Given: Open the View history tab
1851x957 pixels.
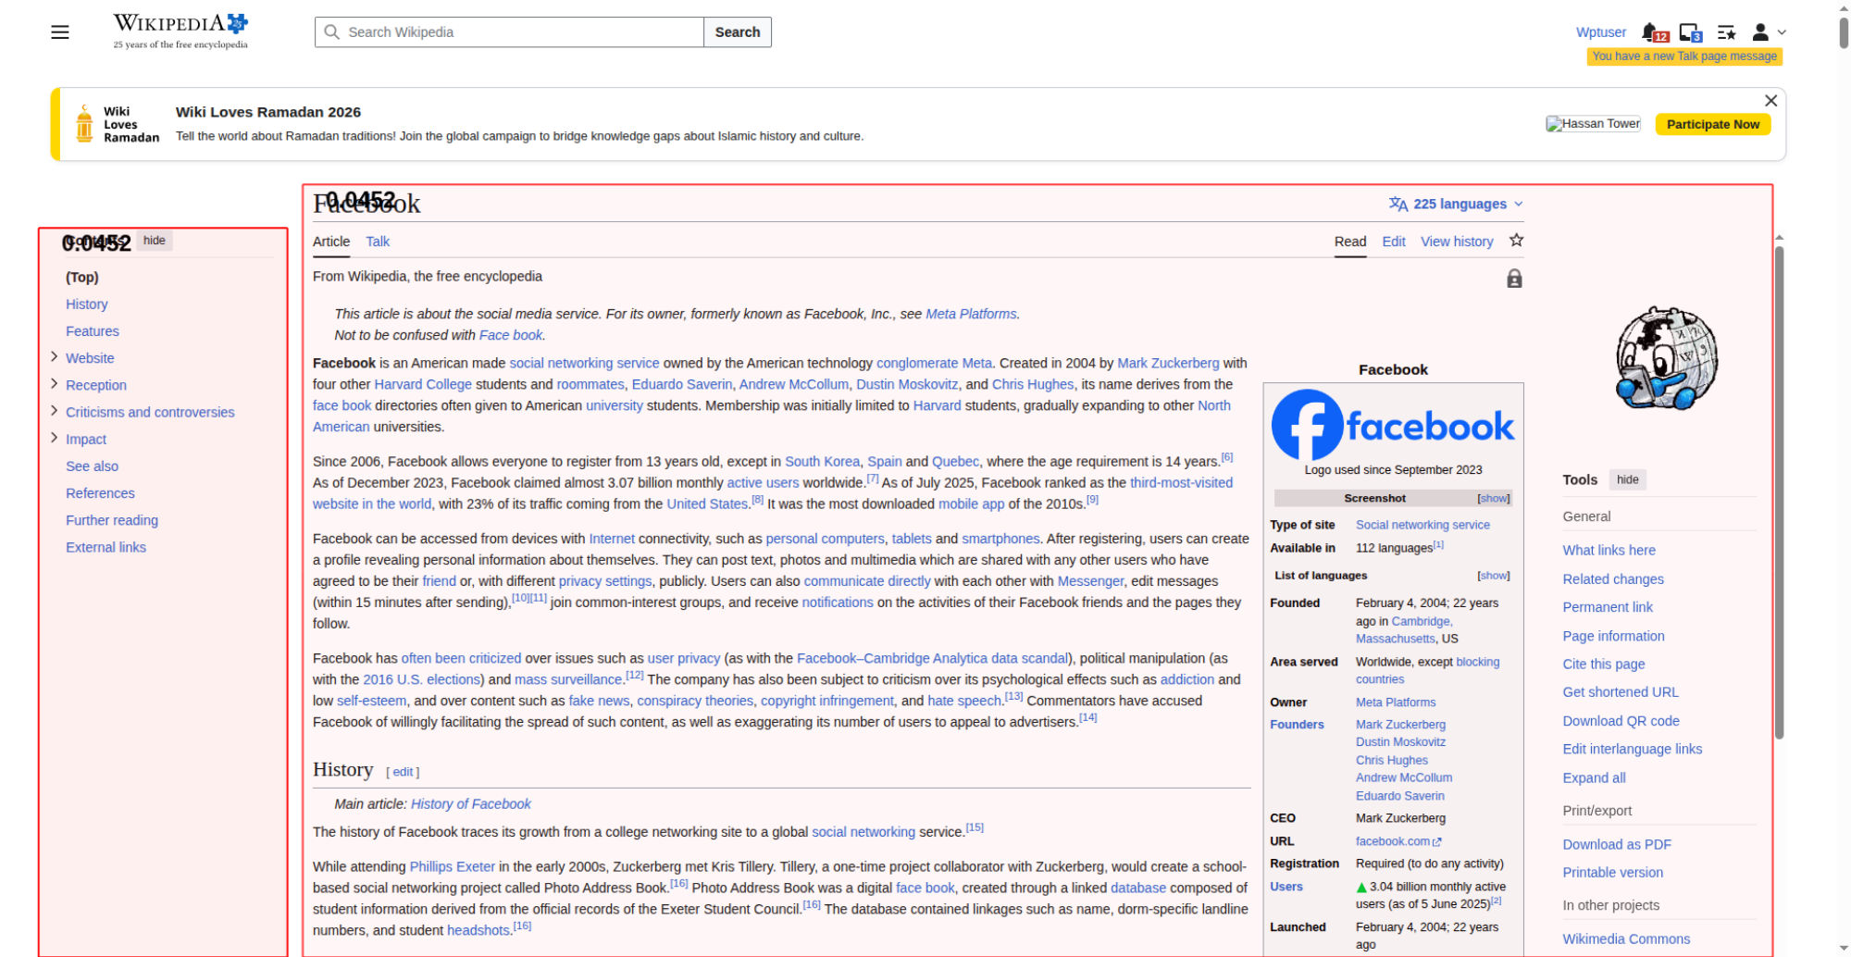Looking at the screenshot, I should (x=1457, y=242).
